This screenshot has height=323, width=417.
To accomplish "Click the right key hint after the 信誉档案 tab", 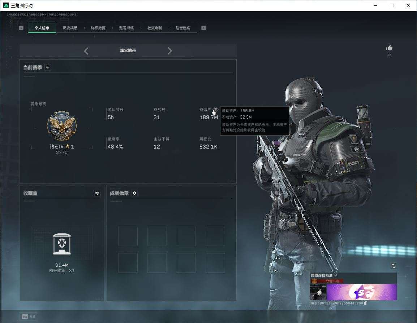I will click(203, 28).
